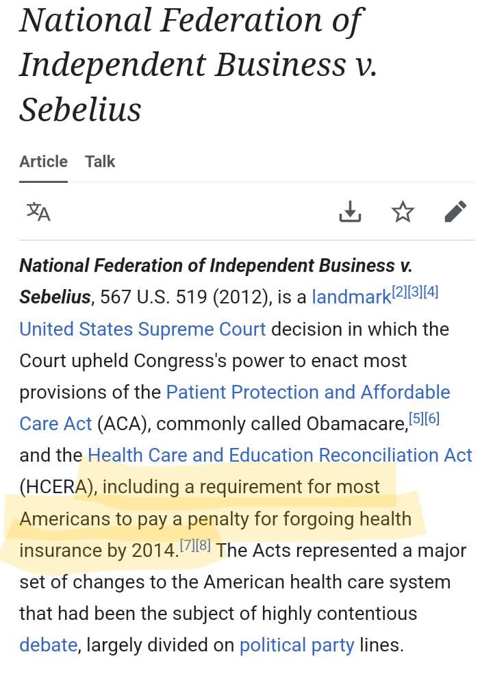Click the debate link
This screenshot has width=493, height=685.
point(48,645)
